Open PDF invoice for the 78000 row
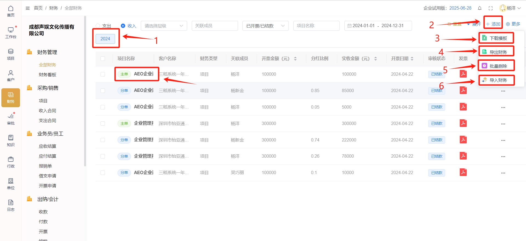Viewport: 526px width, 241px height. (x=463, y=156)
